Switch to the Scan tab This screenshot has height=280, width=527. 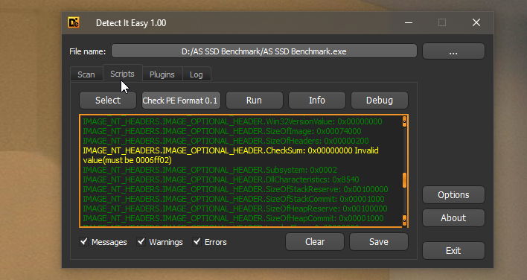86,74
